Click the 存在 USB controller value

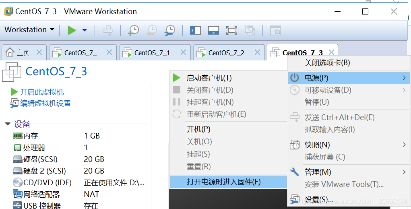91,206
